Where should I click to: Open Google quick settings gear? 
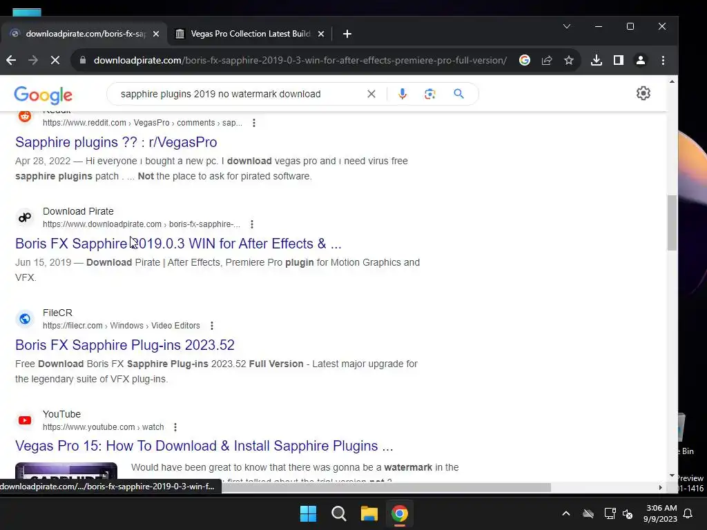(643, 93)
